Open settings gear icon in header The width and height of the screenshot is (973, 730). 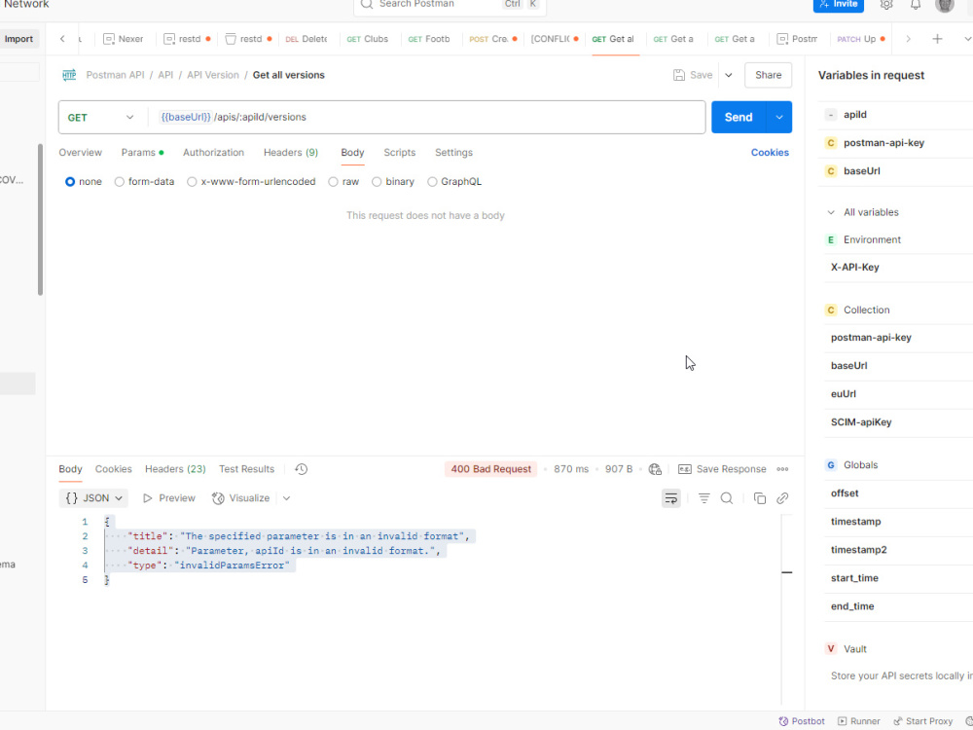(886, 4)
